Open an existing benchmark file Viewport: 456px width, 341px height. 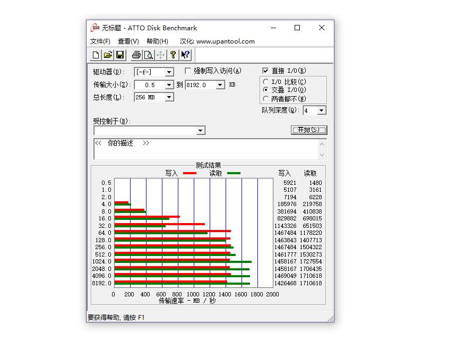108,55
